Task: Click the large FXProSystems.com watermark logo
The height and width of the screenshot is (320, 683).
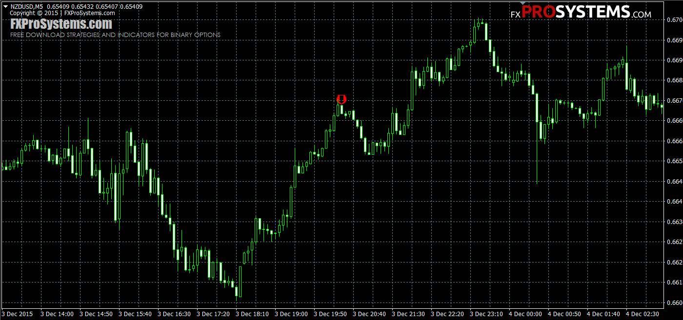Action: point(61,24)
